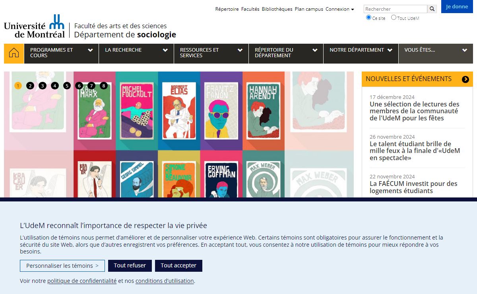Click the Norbert Elias poster in carousel

[x=179, y=110]
